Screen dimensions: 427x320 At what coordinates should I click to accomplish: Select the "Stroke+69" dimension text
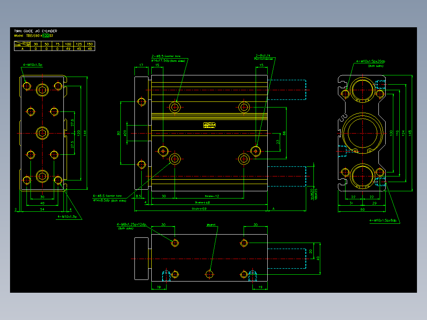199,209
